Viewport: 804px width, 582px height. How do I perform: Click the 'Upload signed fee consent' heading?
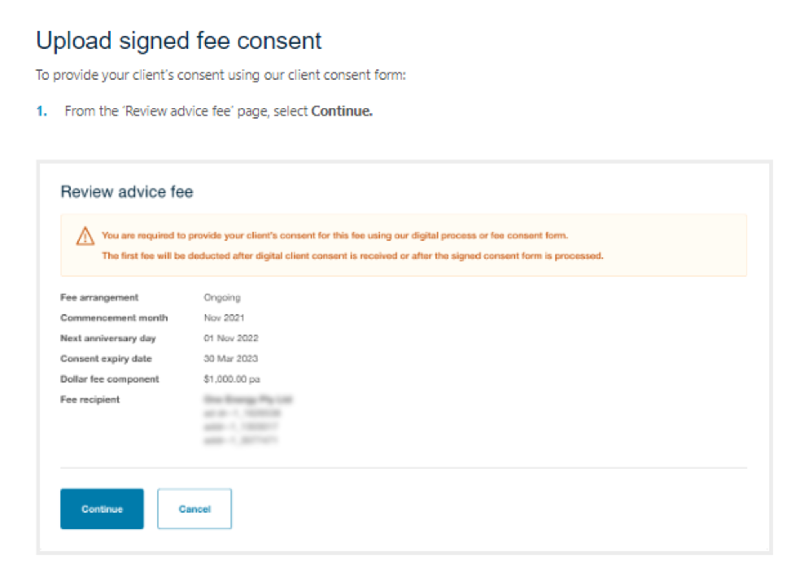pos(179,41)
